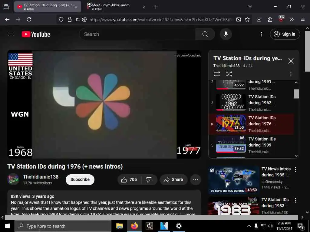Play TV Station IDs during 1991 playlist item

pyautogui.click(x=251, y=85)
